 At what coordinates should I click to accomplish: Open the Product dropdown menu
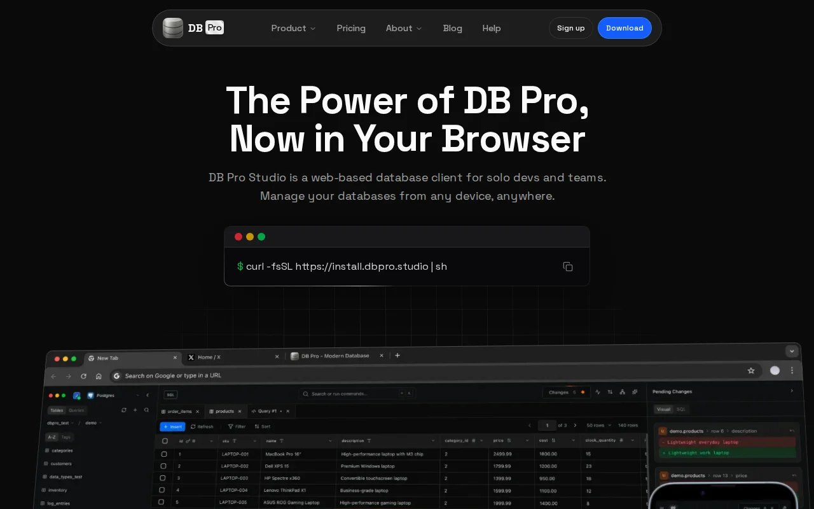pyautogui.click(x=293, y=28)
